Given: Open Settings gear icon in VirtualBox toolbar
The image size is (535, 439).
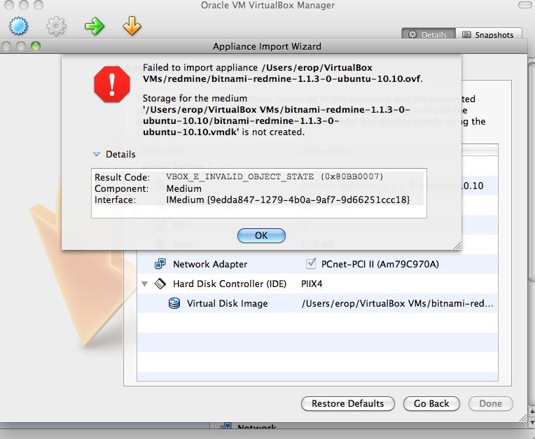Looking at the screenshot, I should pos(56,26).
